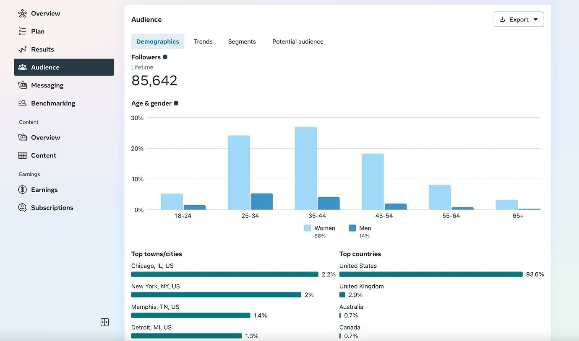The width and height of the screenshot is (579, 341).
Task: Show Followers info tooltip icon
Action: 165,57
